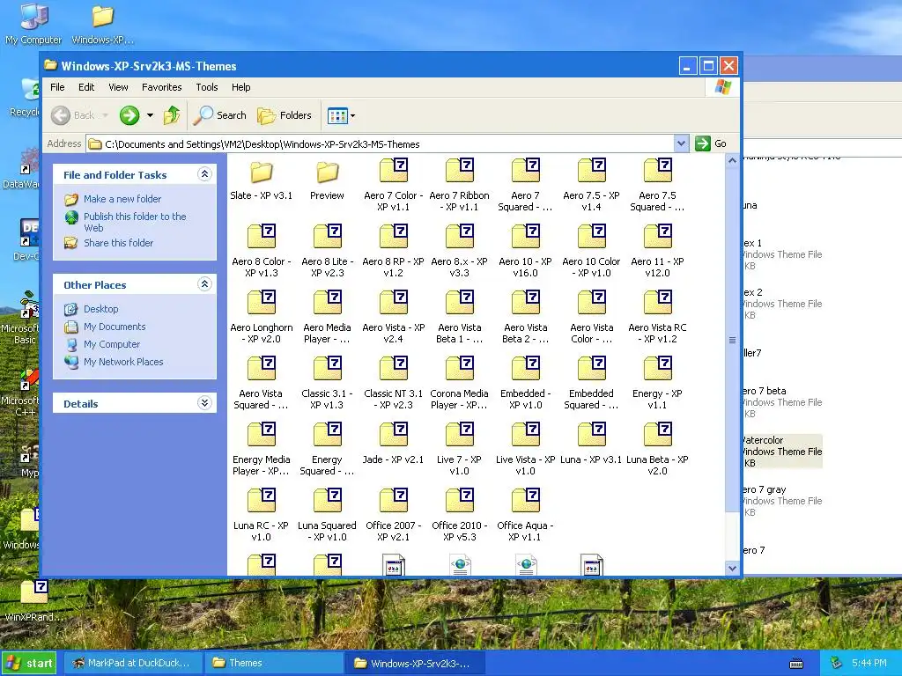The image size is (902, 676).
Task: Select Aero Longhorn - XP v2.0 icon
Action: point(262,303)
